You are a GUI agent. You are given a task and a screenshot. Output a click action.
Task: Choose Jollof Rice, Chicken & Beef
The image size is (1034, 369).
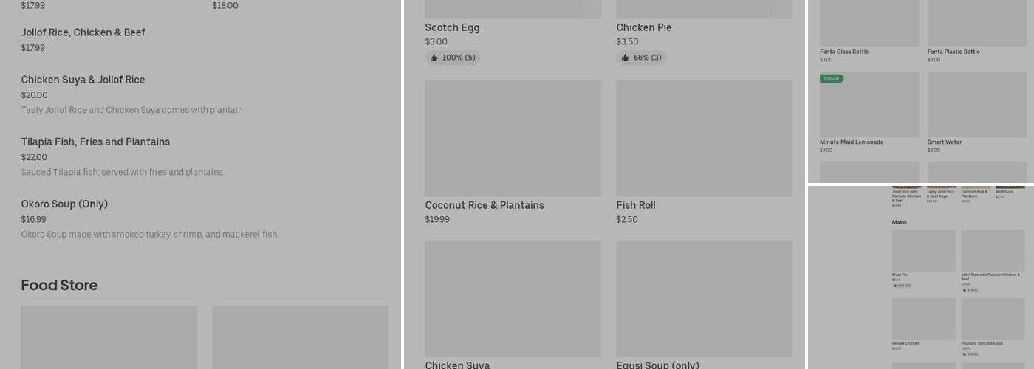click(x=83, y=32)
